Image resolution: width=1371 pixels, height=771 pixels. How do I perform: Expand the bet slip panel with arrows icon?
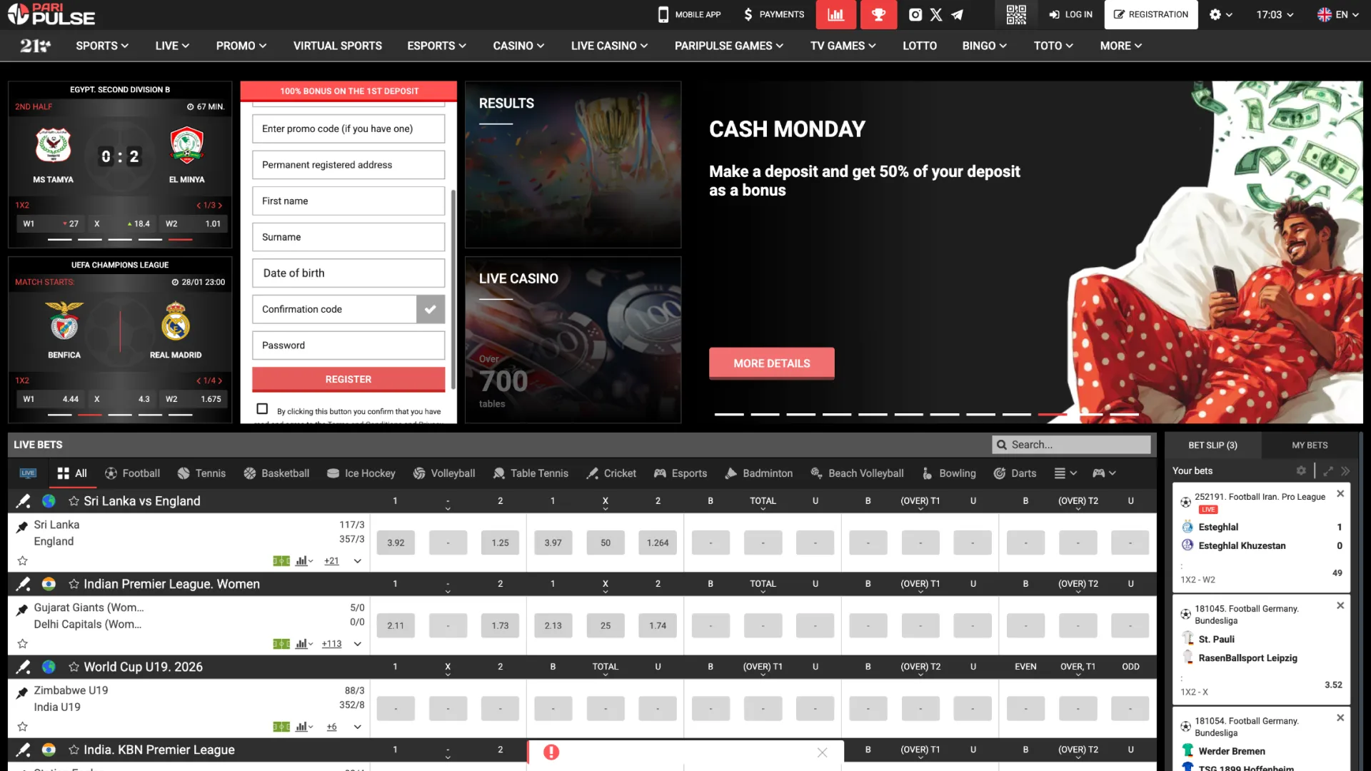point(1328,471)
